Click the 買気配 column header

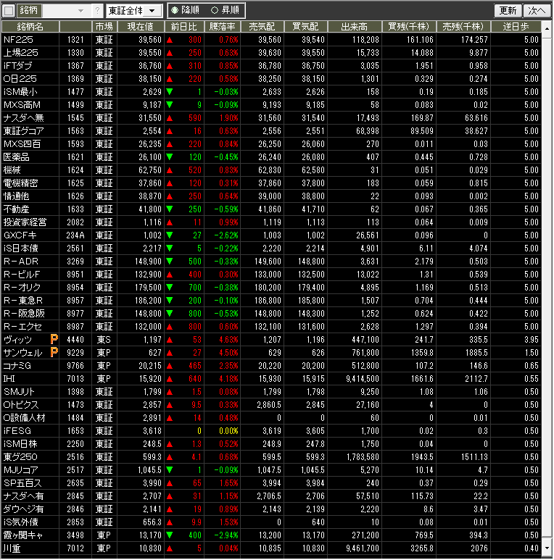tap(305, 27)
